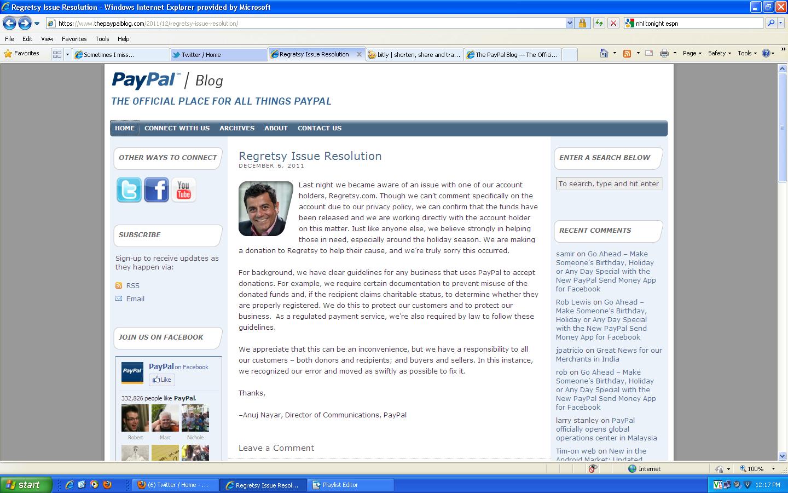Expand the address bar autocomplete dropdown

[x=570, y=24]
